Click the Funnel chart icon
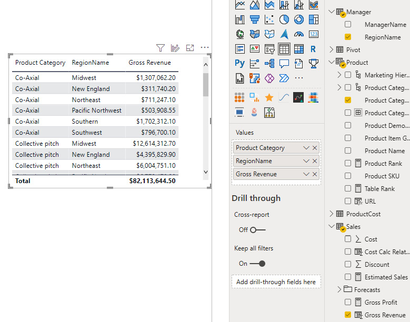This screenshot has width=410, height=322. pos(255,19)
